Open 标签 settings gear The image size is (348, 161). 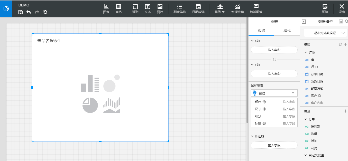tap(264, 123)
